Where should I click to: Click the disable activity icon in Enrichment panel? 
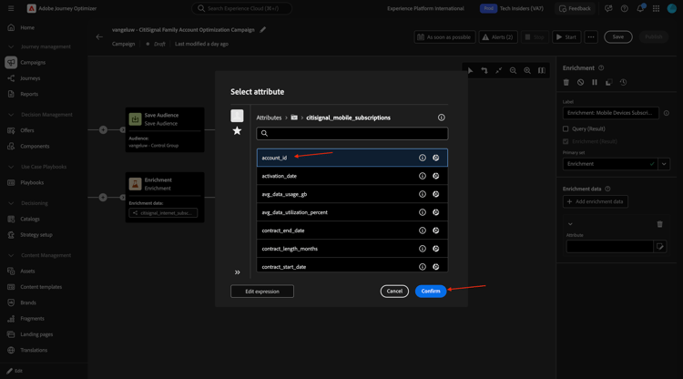[580, 82]
